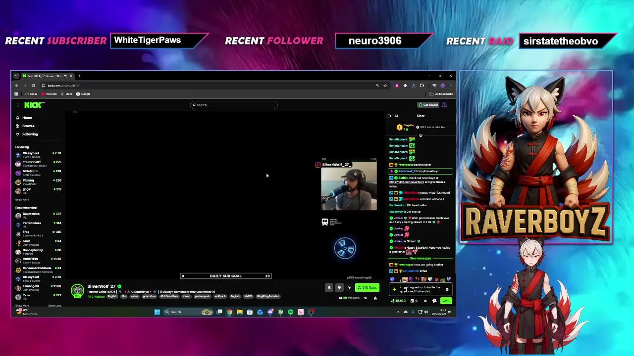634x356 pixels.
Task: Click the ARC Raiders category link
Action: pos(96,296)
